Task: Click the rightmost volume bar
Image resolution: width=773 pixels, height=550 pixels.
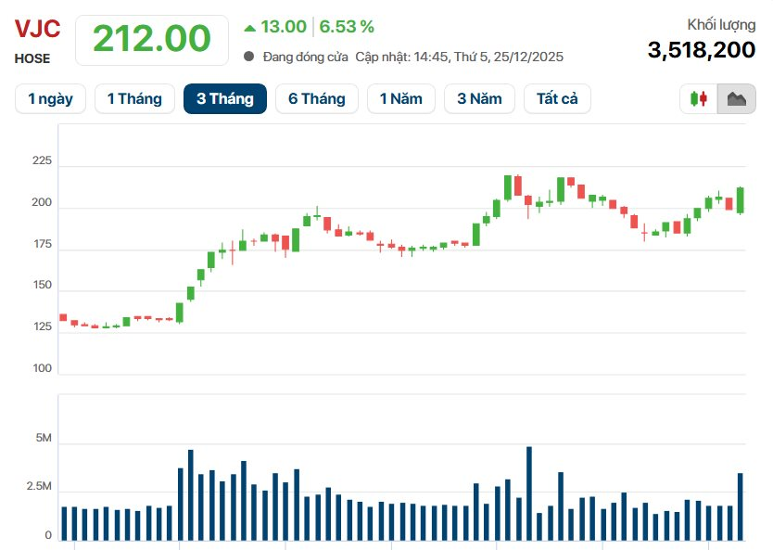Action: pos(741,506)
